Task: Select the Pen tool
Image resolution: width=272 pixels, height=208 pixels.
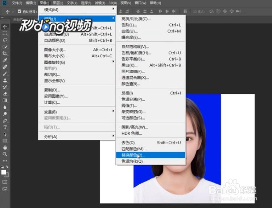Action: pos(5,121)
